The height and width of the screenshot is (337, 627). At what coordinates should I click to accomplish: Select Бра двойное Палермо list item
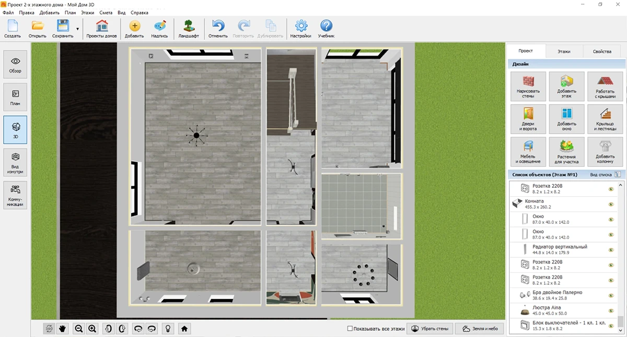click(x=562, y=295)
